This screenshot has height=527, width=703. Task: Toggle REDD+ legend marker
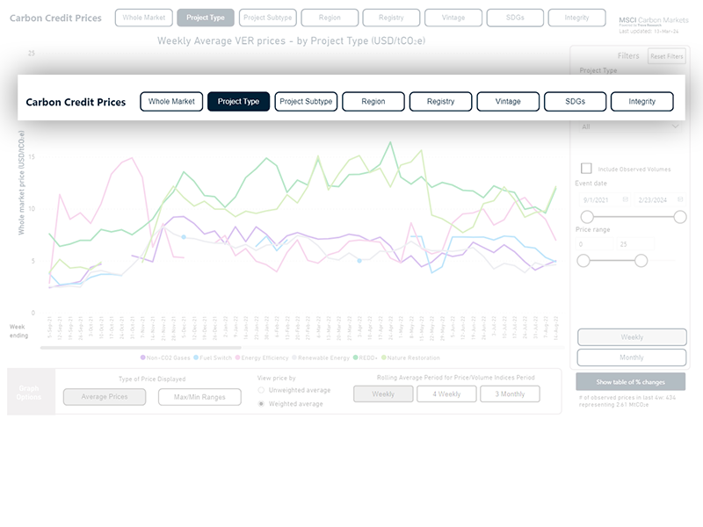(x=356, y=357)
